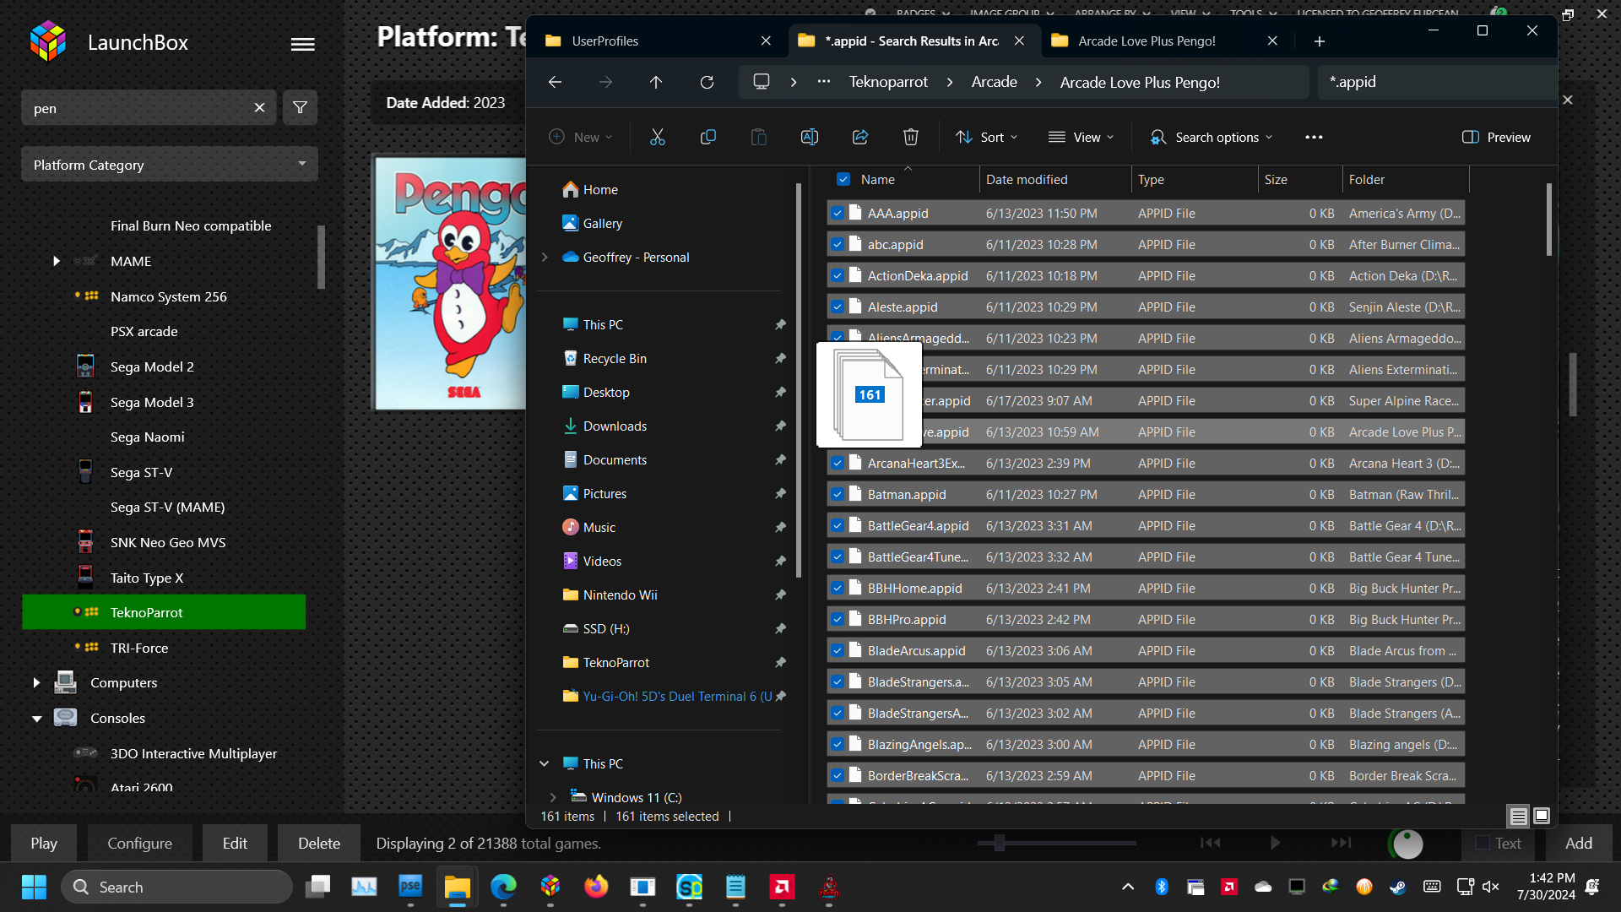Clear the 'pen' search text in LaunchBox

259,108
